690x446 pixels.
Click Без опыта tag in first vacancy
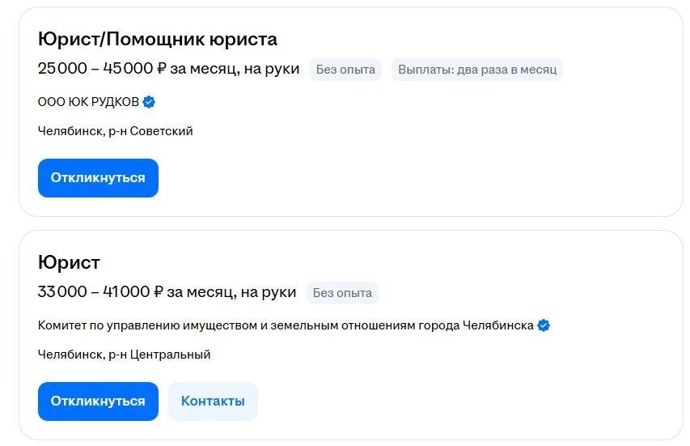point(345,70)
